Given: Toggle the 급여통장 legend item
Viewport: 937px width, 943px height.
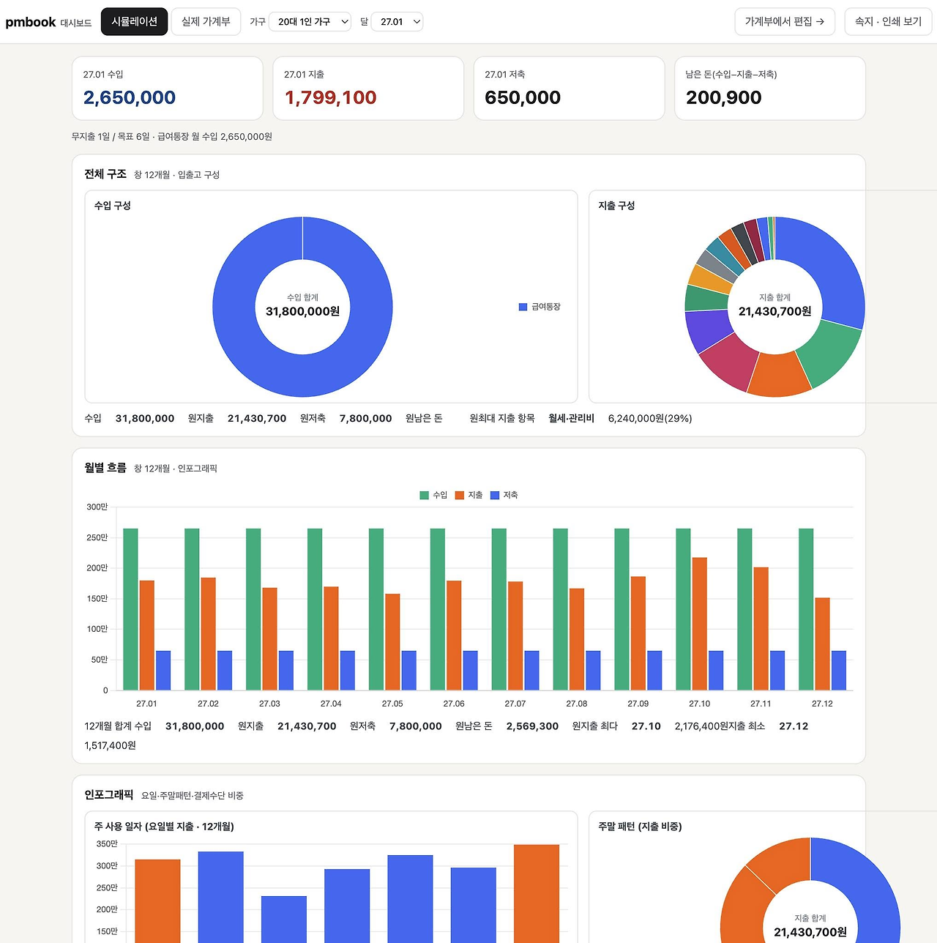Looking at the screenshot, I should pyautogui.click(x=540, y=307).
